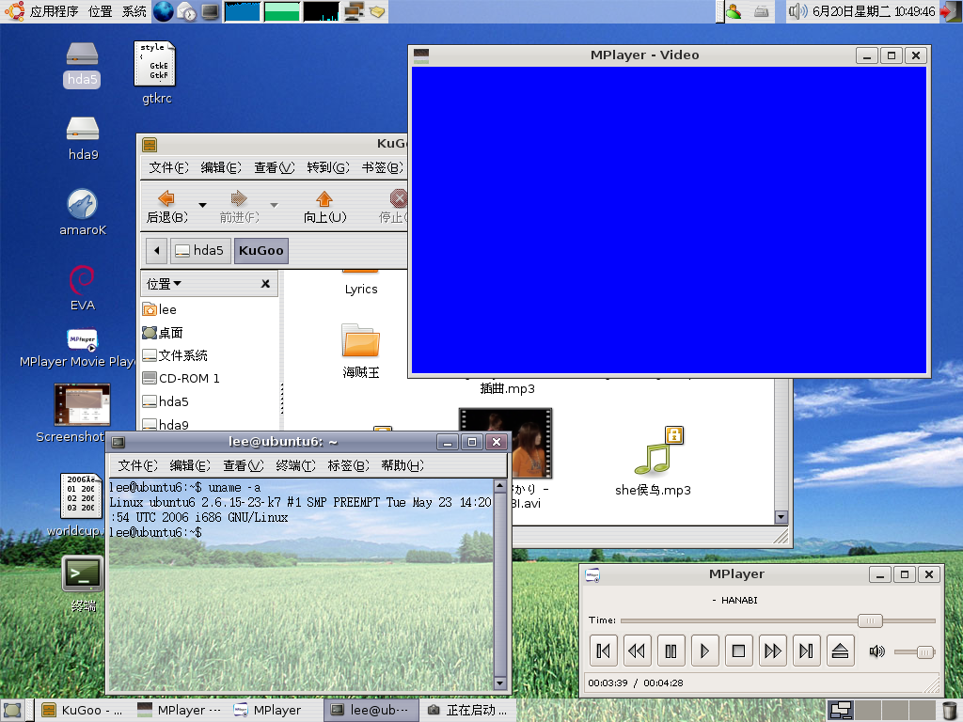Pause playback in MPlayer
Viewport: 963px width, 722px height.
pos(671,651)
